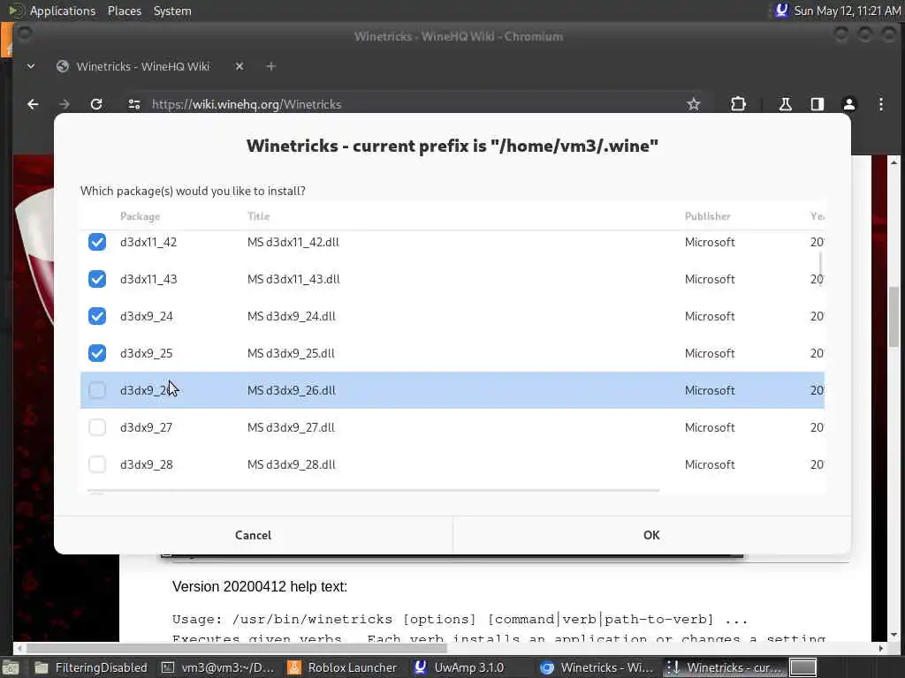The width and height of the screenshot is (905, 678).
Task: Reload the WineHQ wiki page
Action: [x=96, y=104]
